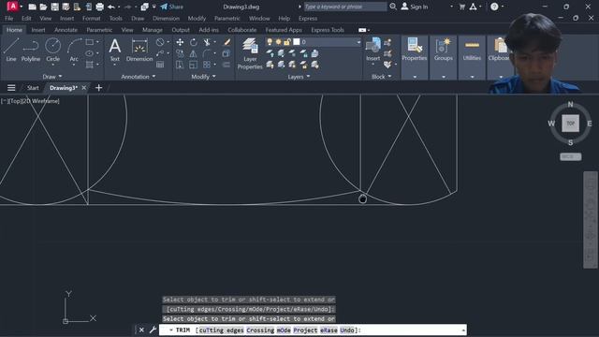Open the file tab hamburger menu
This screenshot has width=599, height=337.
(11, 88)
